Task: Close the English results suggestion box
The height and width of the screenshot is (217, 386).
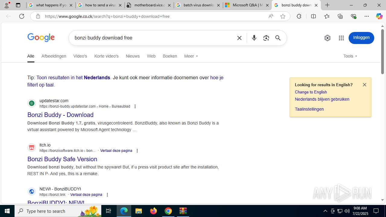Action: [x=365, y=85]
